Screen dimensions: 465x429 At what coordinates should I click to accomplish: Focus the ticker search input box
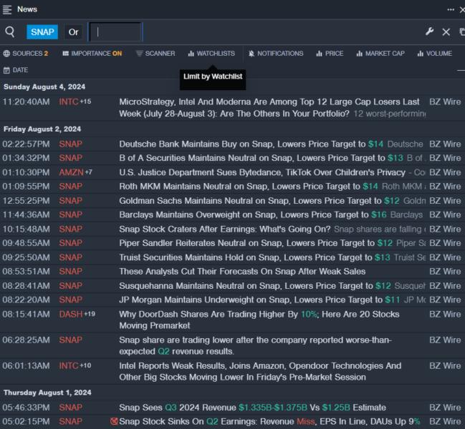point(115,32)
